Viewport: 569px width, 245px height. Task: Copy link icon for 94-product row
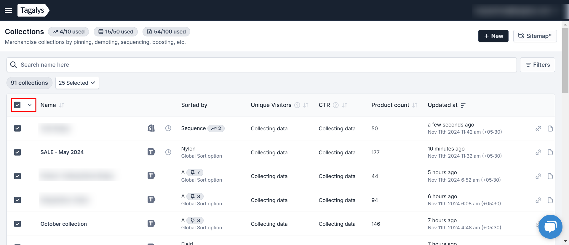click(x=538, y=200)
